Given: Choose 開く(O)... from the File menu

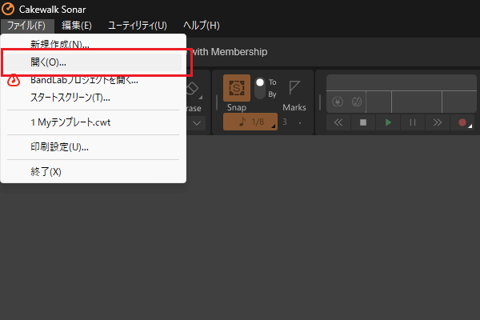Looking at the screenshot, I should tap(48, 62).
